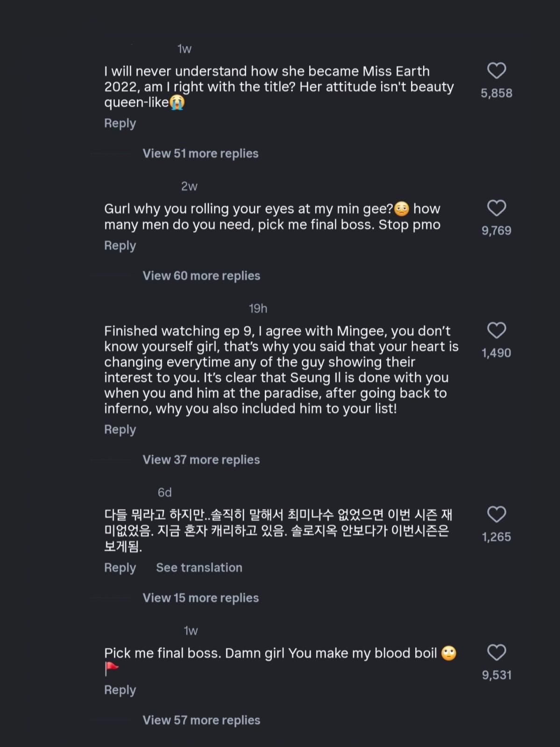The width and height of the screenshot is (560, 747).
Task: Open 'View 15 more replies'
Action: pyautogui.click(x=200, y=598)
